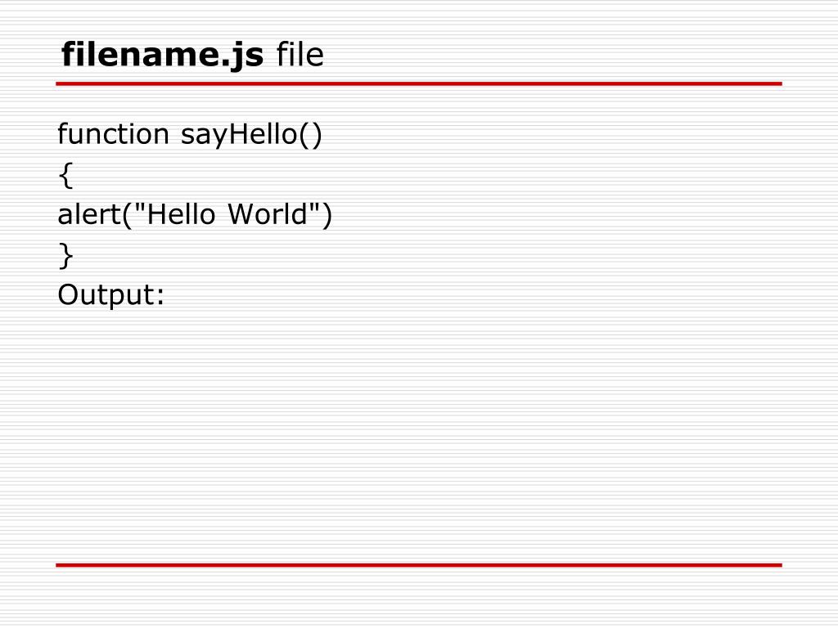Viewport: 838px width, 628px height.
Task: Click the bold "filename.js" title text
Action: pos(163,55)
